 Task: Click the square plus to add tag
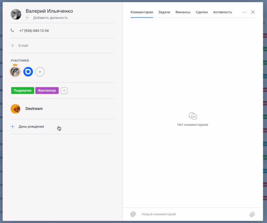pos(64,91)
